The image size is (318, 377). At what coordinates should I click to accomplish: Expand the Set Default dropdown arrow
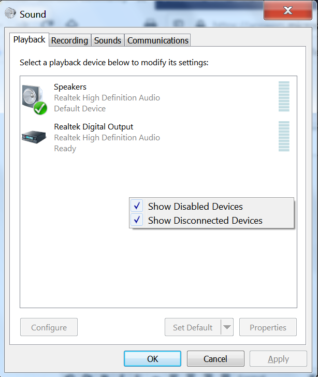(x=227, y=327)
